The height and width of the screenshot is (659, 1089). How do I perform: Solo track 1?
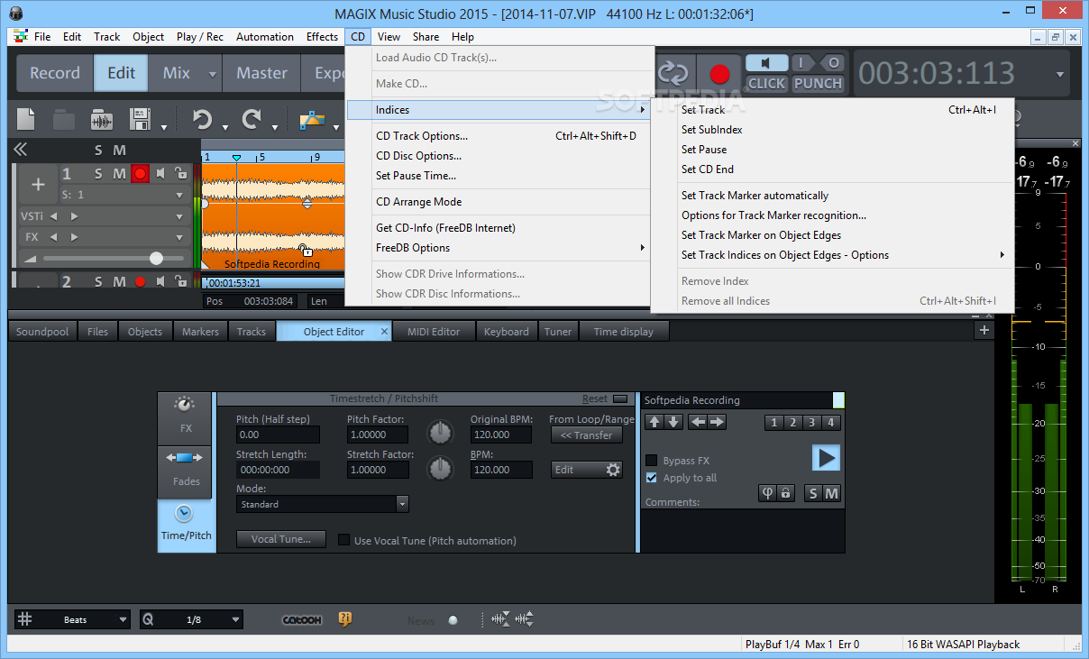[100, 174]
